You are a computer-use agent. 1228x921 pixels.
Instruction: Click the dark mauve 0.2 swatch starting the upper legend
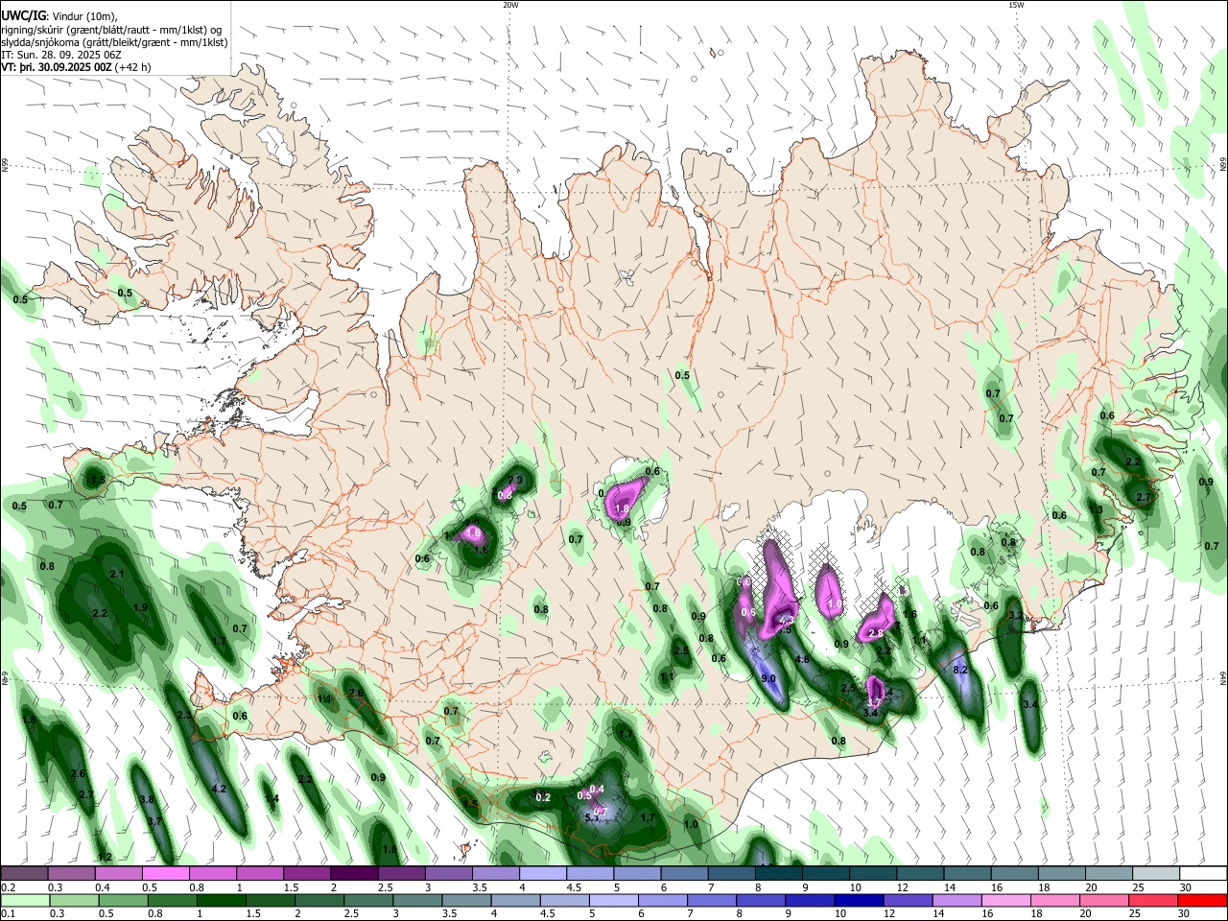(24, 873)
